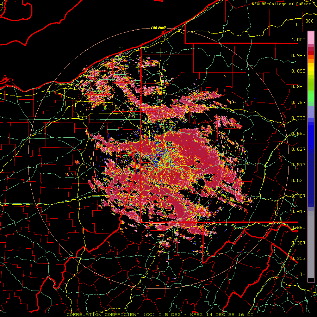Click the 14 DEC 25 16:00 timestamp
Screen dimensions: 317x317
point(230,315)
